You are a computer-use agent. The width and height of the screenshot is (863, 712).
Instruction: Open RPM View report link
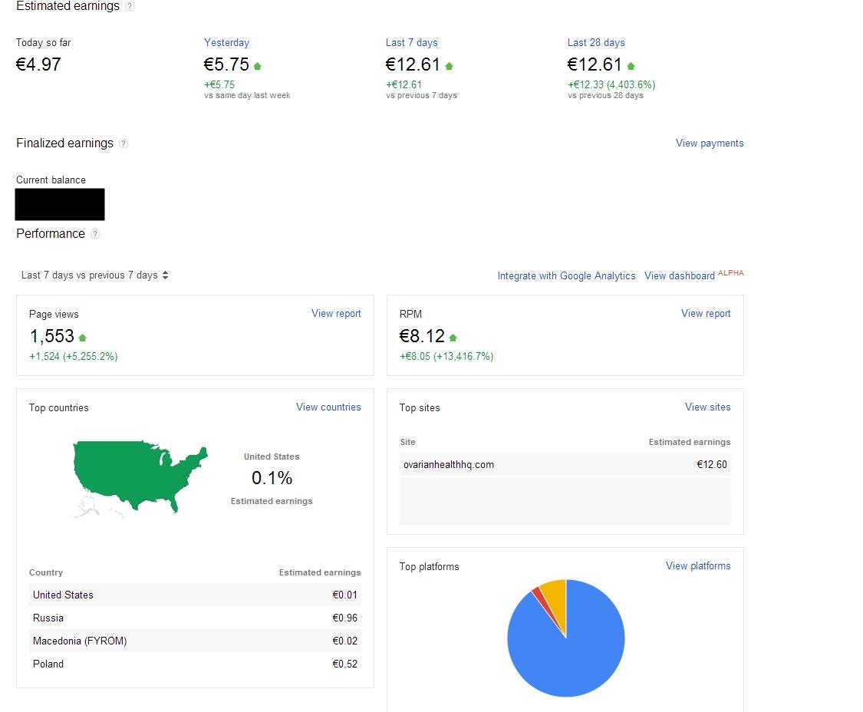coord(706,314)
